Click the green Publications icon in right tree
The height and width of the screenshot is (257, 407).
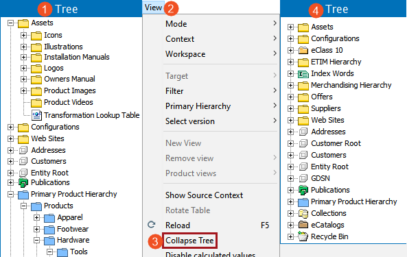(x=303, y=190)
